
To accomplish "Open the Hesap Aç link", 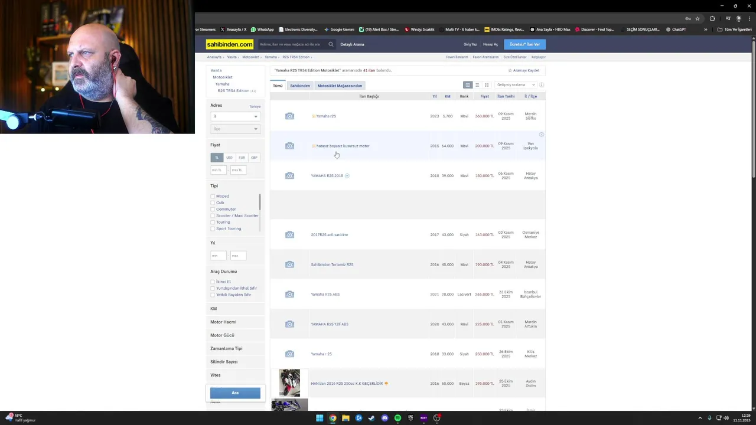I will point(490,44).
